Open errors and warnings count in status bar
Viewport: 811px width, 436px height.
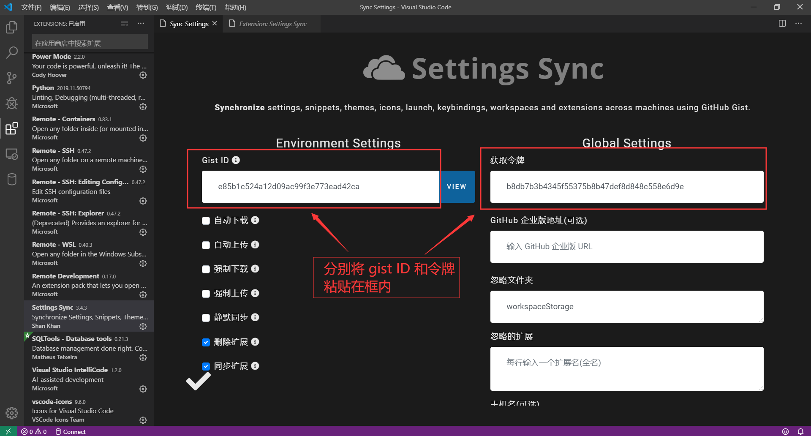(x=34, y=431)
